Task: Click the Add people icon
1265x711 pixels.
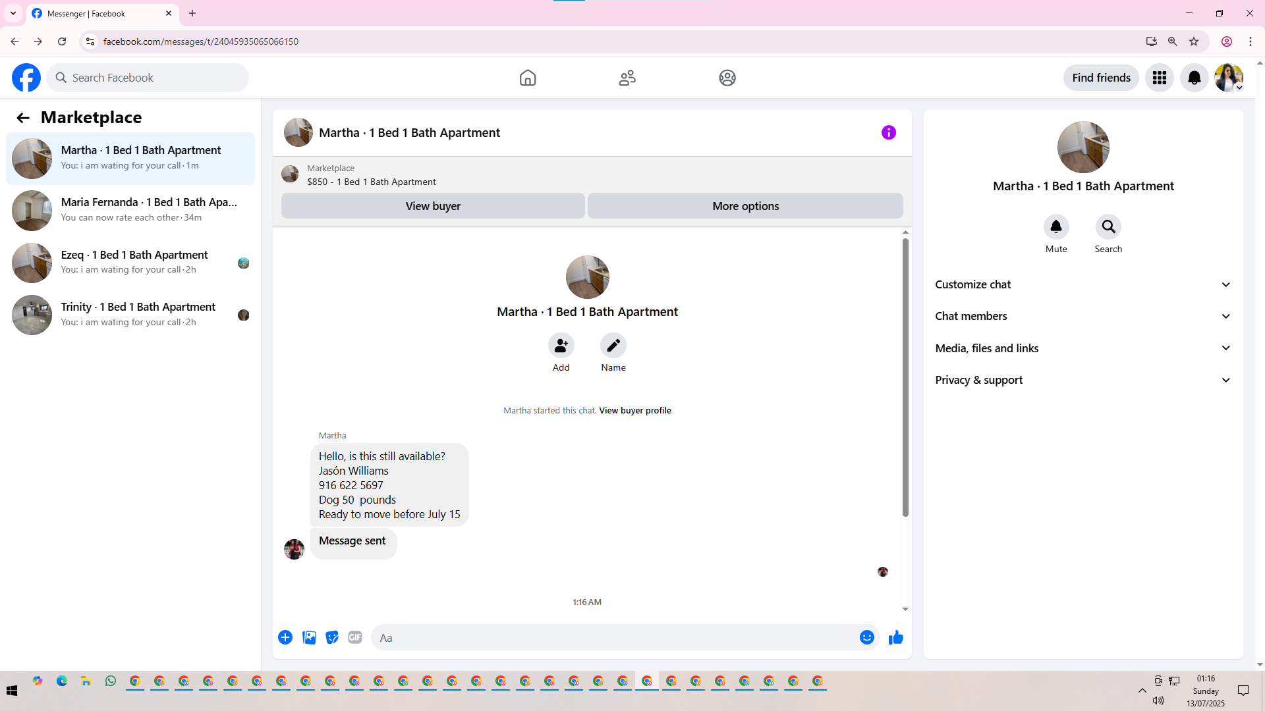Action: 561,346
